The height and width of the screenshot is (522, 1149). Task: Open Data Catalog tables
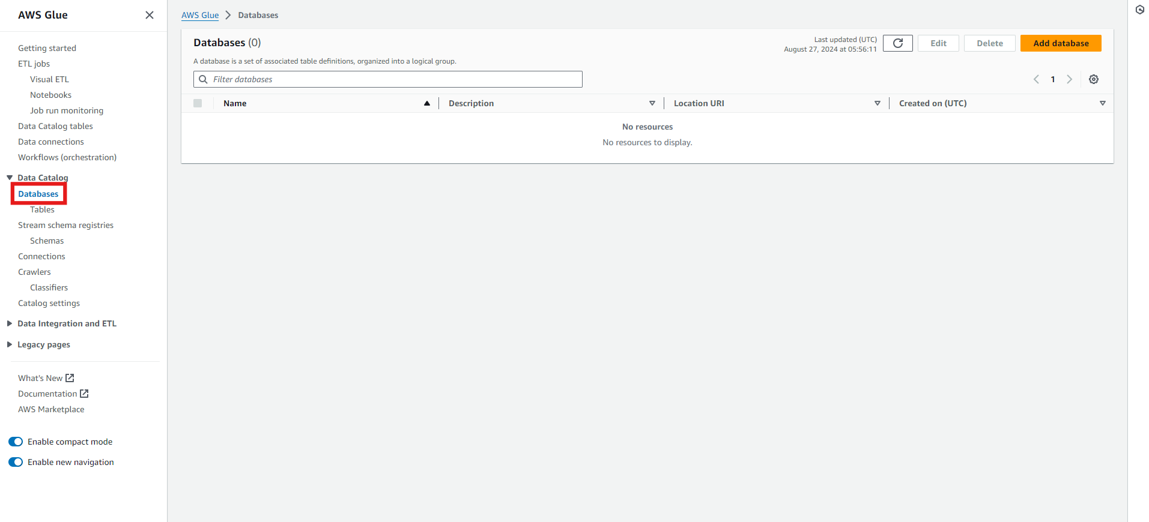(x=55, y=126)
